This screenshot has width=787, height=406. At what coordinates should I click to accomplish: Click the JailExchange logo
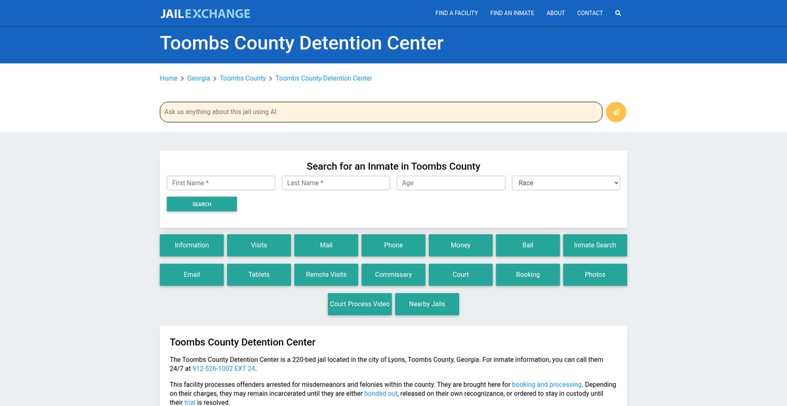point(205,13)
